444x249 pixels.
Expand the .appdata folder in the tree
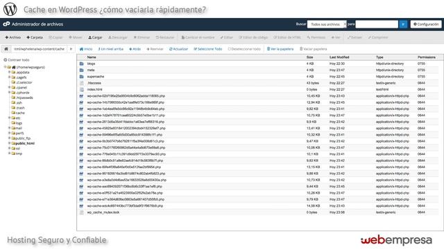coord(9,72)
